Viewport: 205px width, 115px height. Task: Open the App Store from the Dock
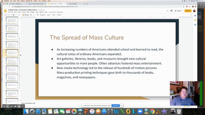[104, 111]
